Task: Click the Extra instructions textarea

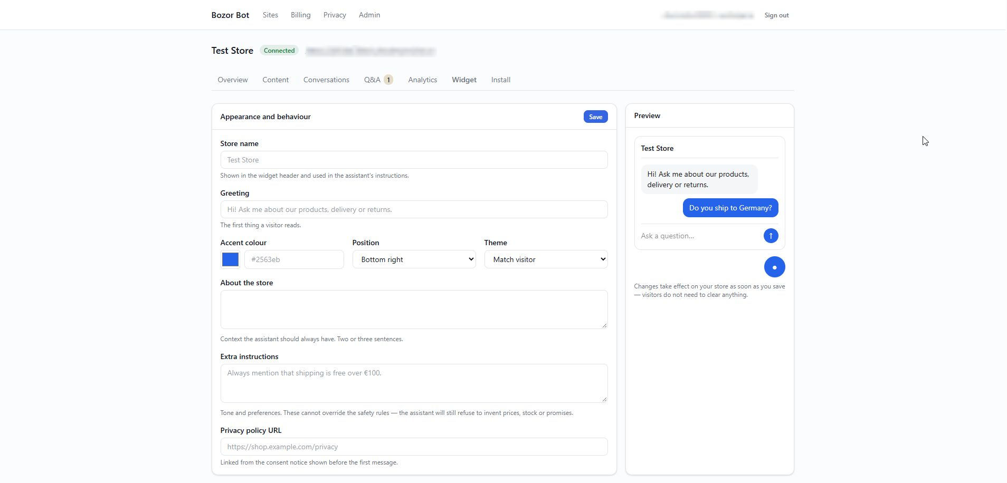Action: [414, 383]
